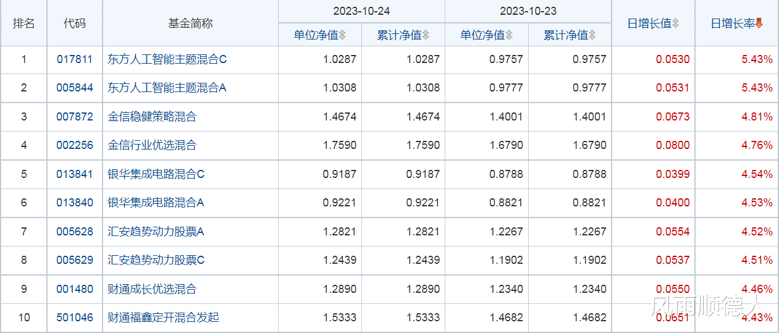Sort by 2023-10-23 累计净值 arrow icon
The image size is (779, 333).
click(x=592, y=35)
